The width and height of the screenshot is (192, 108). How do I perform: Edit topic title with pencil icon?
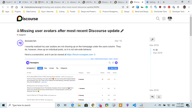(x=122, y=31)
